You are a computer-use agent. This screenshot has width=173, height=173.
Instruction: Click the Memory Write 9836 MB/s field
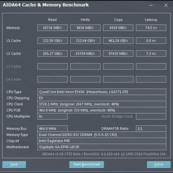point(85,28)
